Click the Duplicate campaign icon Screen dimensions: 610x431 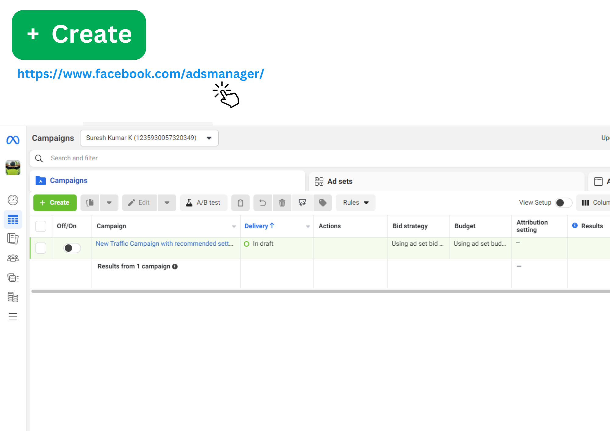(x=90, y=203)
